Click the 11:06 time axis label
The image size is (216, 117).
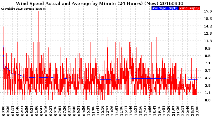coord(93,111)
